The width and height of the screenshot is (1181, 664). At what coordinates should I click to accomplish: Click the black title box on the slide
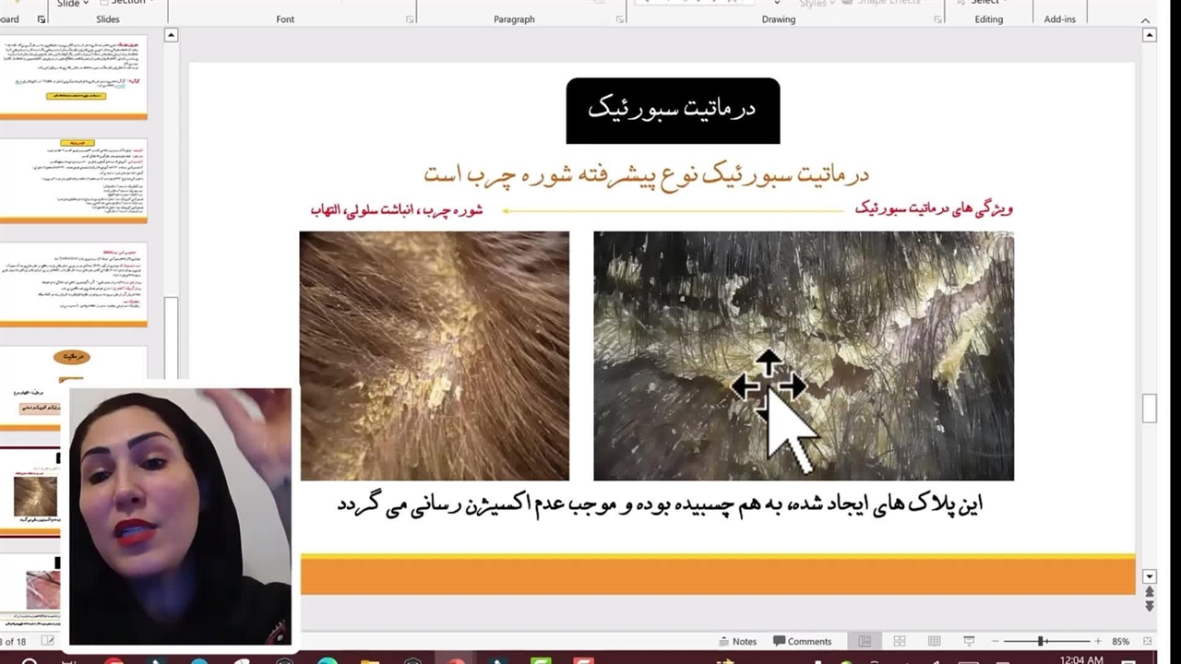pyautogui.click(x=673, y=111)
